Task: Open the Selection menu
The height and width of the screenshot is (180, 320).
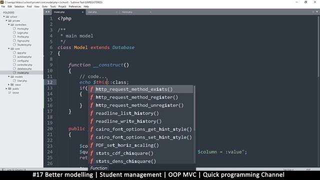Action: tap(19, 6)
